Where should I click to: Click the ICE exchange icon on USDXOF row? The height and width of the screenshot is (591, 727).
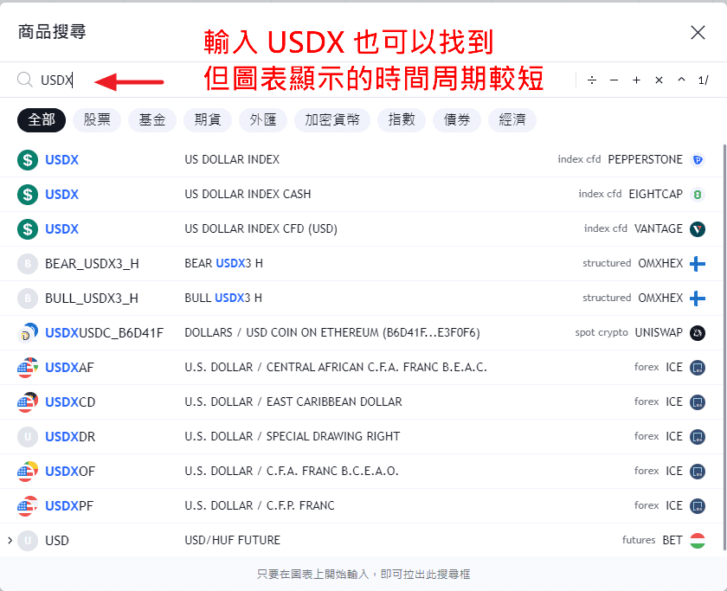point(698,472)
